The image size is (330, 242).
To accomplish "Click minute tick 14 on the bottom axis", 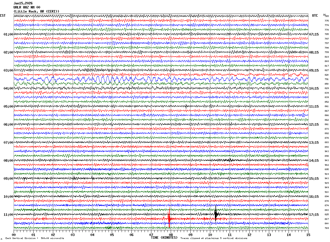I will (289, 235).
